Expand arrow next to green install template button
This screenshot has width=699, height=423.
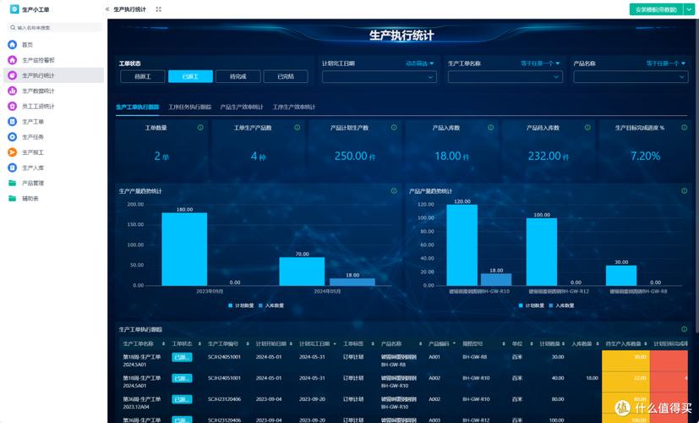click(x=689, y=9)
